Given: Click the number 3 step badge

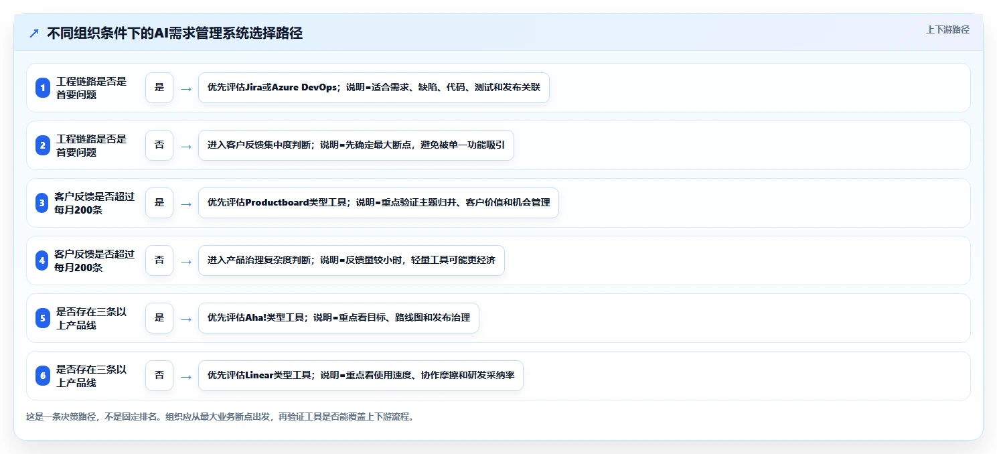Looking at the screenshot, I should [x=43, y=203].
